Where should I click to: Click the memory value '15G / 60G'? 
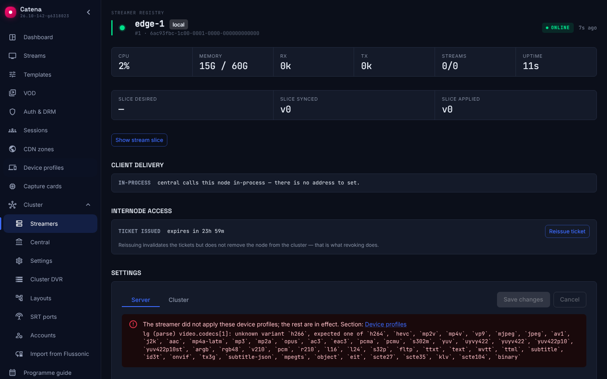[x=223, y=66]
